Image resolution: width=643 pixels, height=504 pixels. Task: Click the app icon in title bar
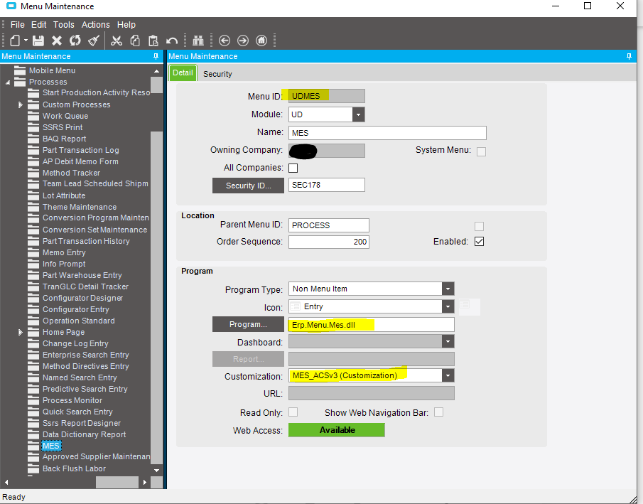click(x=11, y=6)
